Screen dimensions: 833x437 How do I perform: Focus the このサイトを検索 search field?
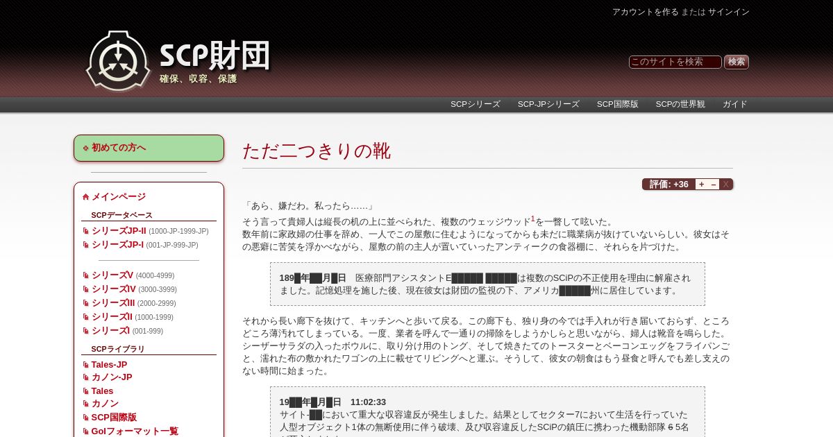pyautogui.click(x=675, y=62)
